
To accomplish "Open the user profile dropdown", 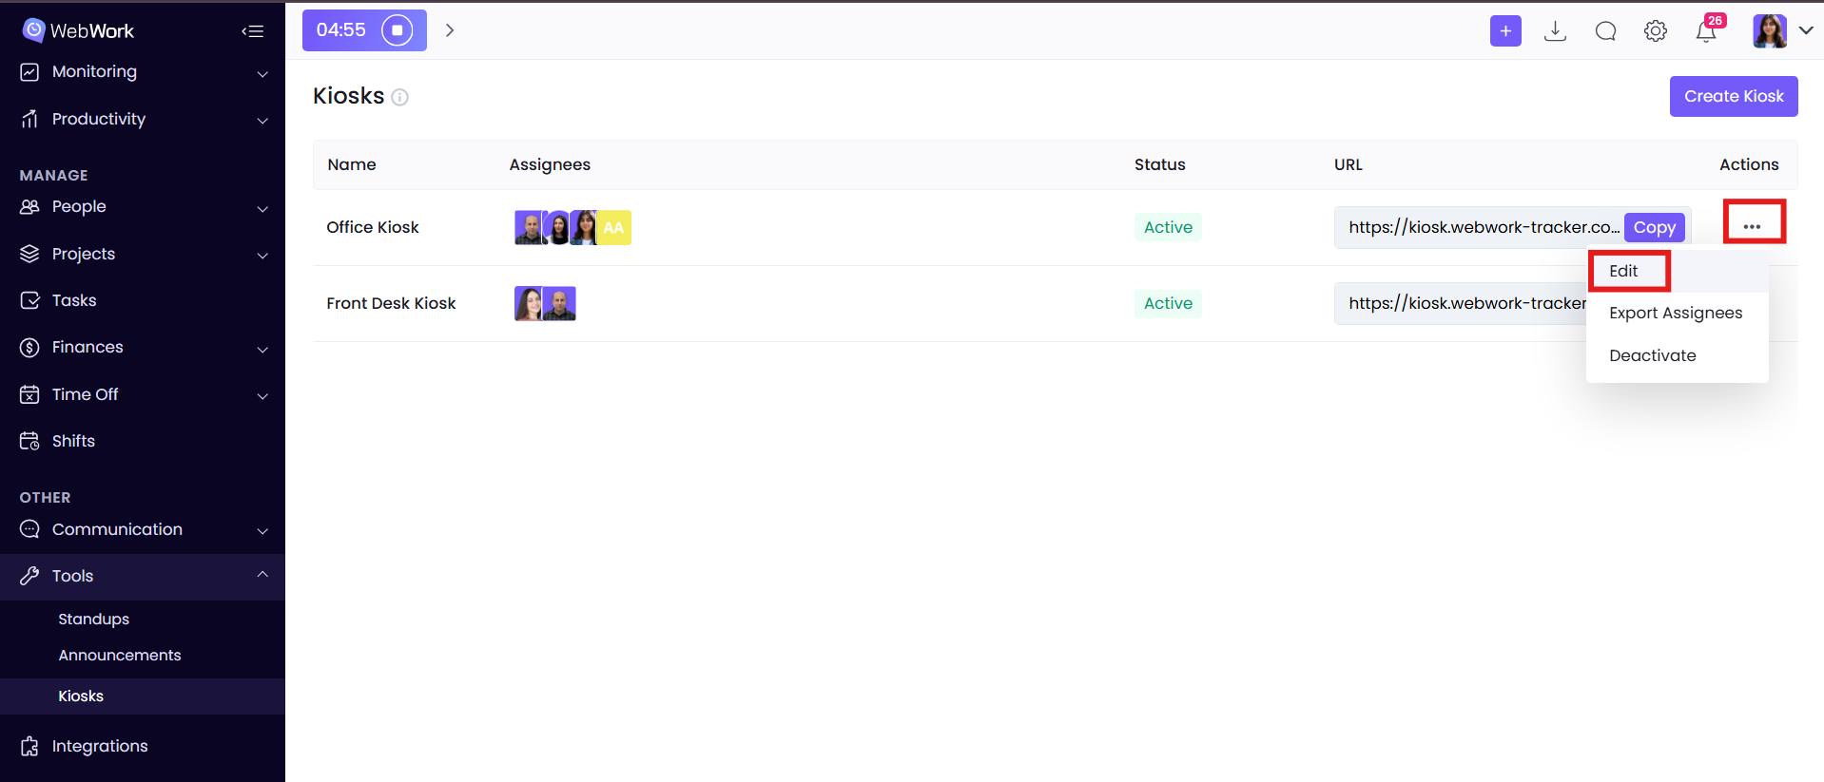I will point(1783,31).
